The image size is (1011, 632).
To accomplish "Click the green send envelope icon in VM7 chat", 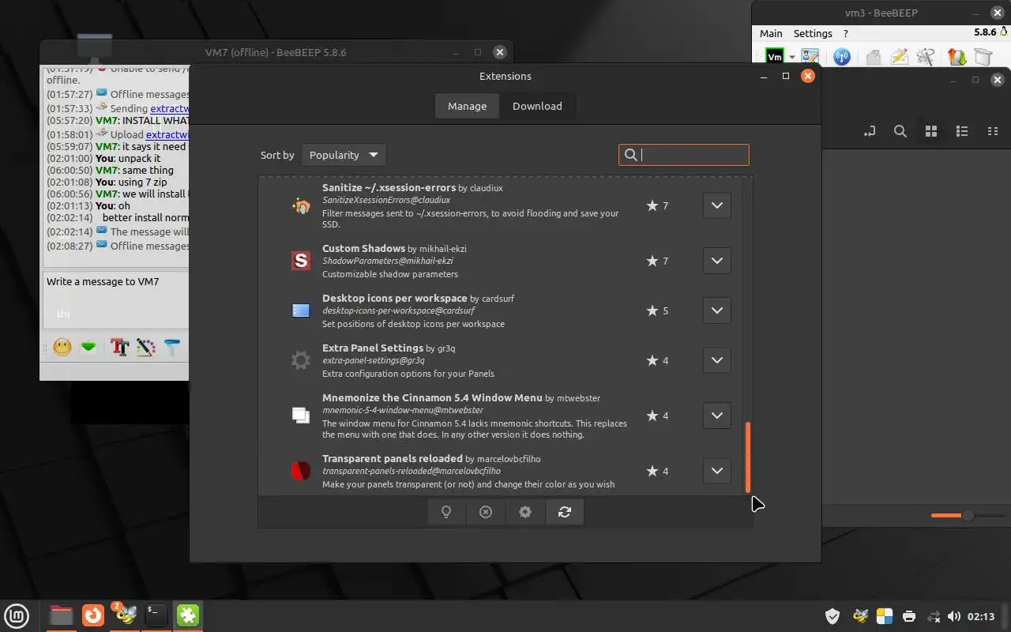I will (88, 347).
